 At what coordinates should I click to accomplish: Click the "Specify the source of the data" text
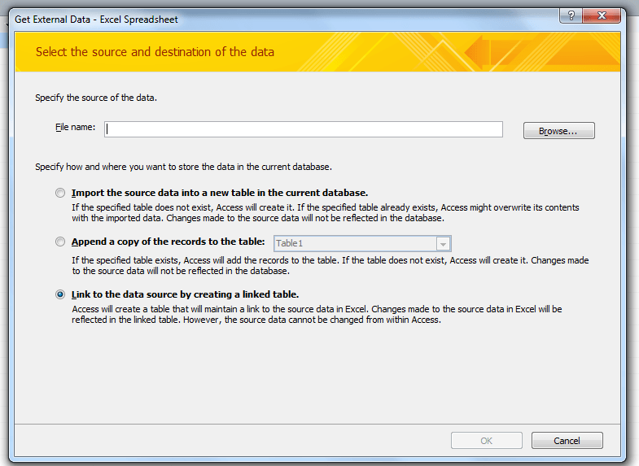(96, 98)
